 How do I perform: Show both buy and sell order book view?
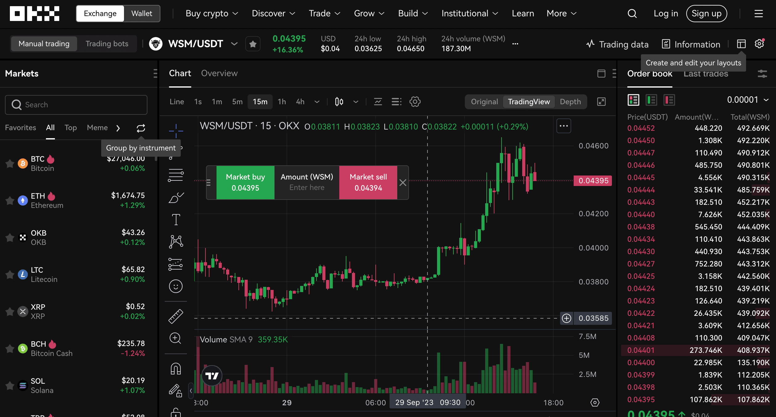[634, 100]
